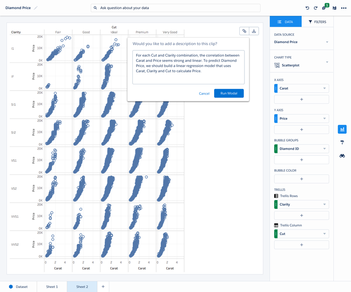Expand the Data Source dropdown

tap(327, 42)
